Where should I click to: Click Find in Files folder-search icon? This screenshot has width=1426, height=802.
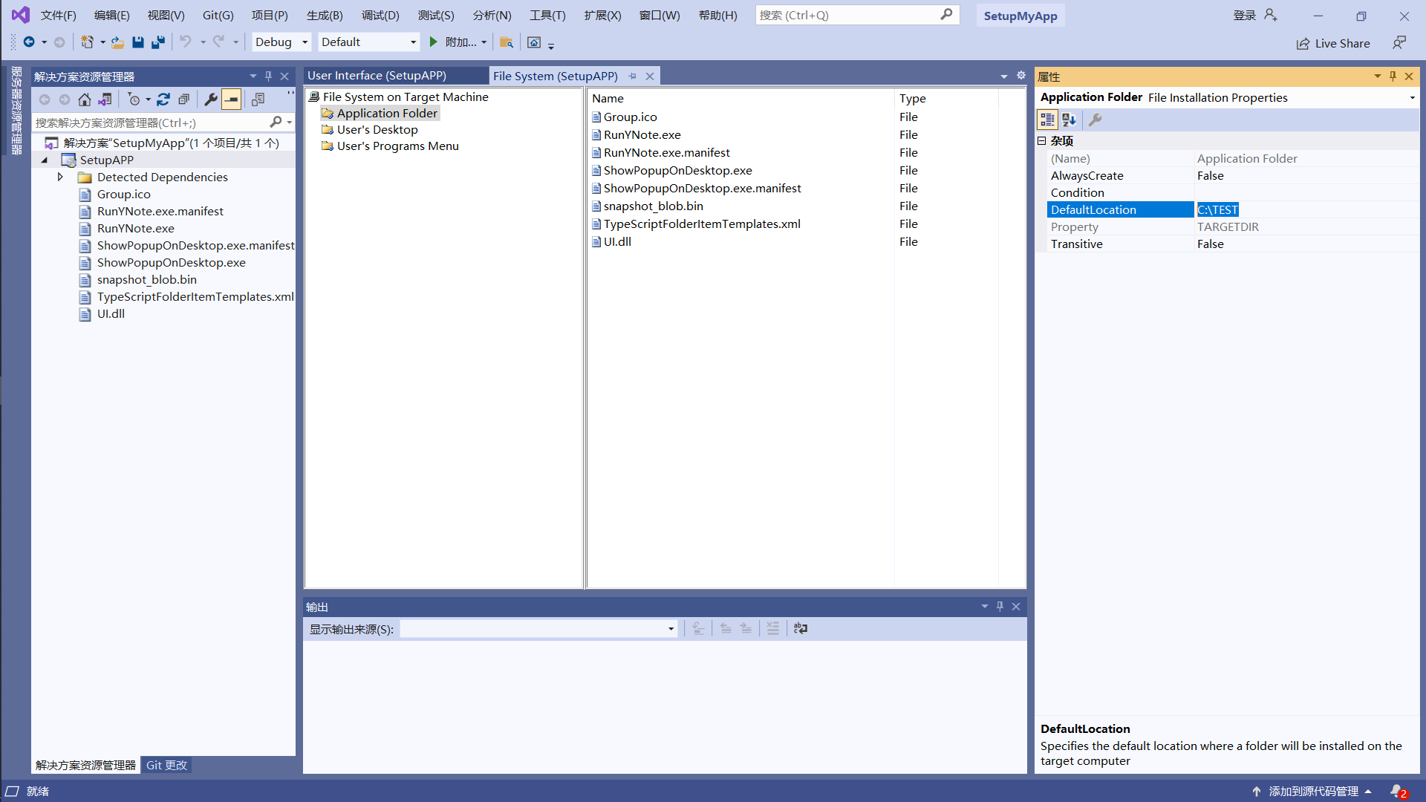tap(507, 42)
